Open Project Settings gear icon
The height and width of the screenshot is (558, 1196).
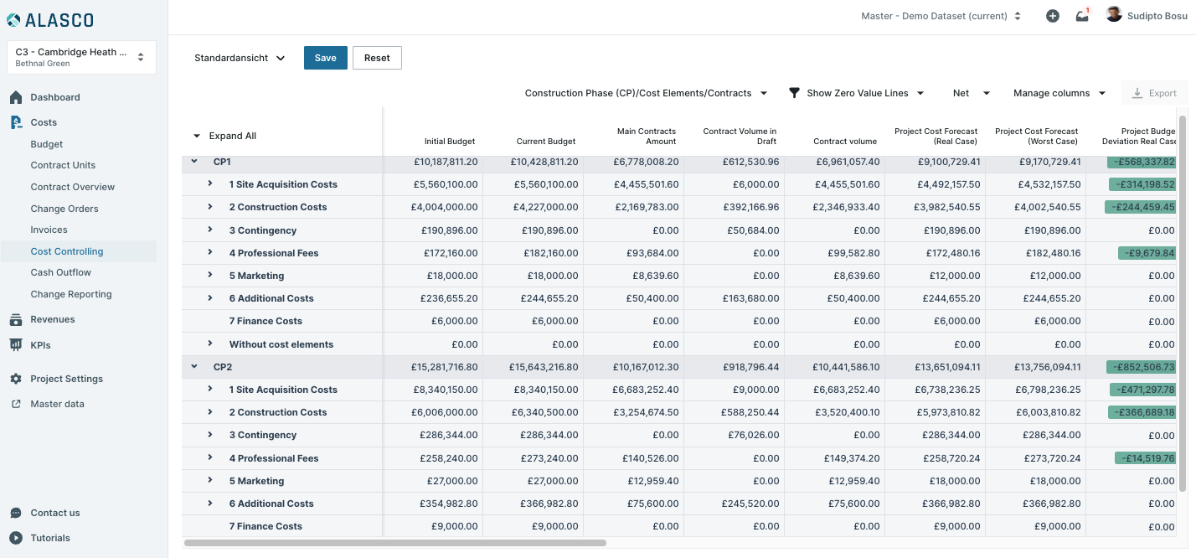click(16, 379)
